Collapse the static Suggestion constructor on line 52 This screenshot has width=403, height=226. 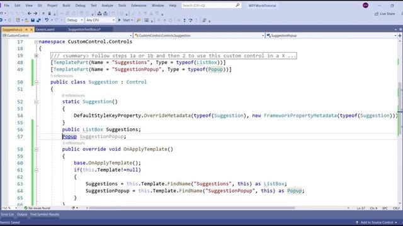[37, 102]
